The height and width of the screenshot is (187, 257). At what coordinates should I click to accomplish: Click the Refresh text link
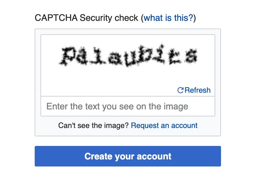198,90
